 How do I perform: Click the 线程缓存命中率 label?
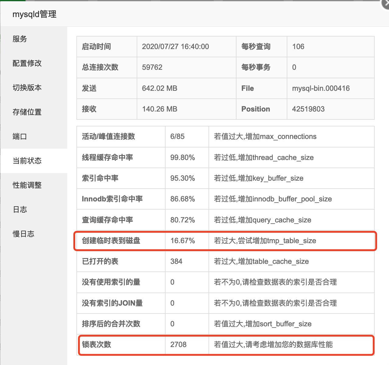(x=107, y=158)
